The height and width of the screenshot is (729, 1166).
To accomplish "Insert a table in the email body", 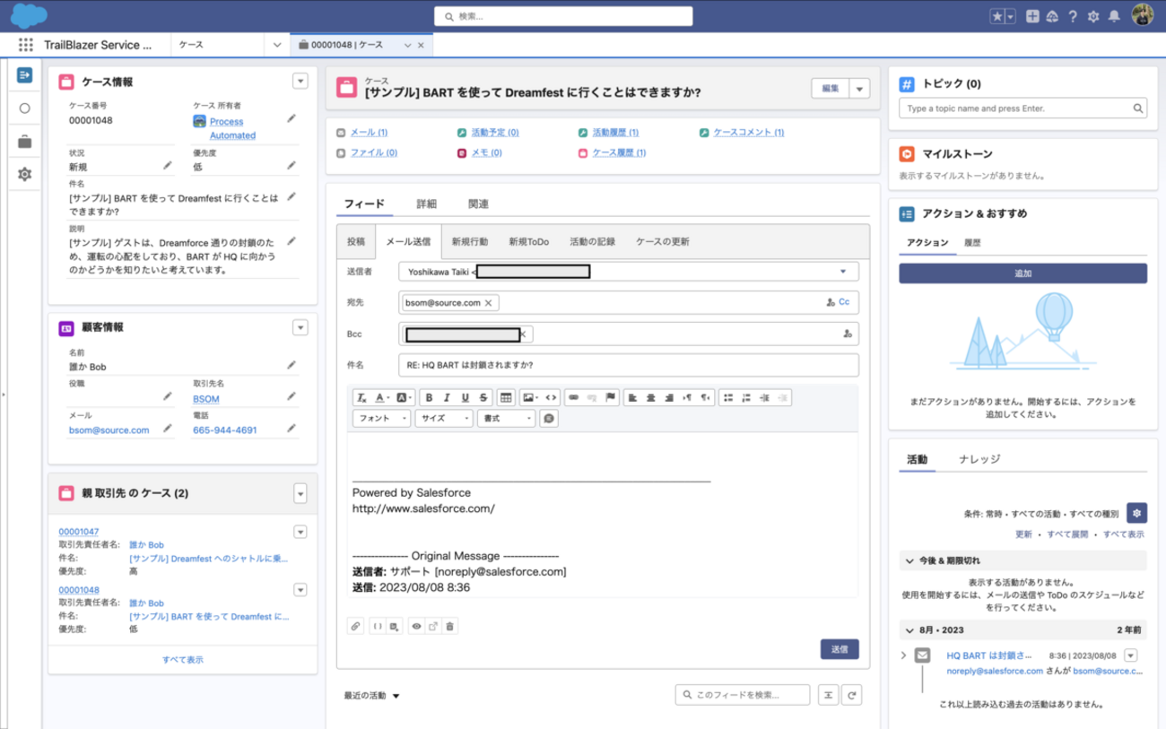I will pos(506,397).
